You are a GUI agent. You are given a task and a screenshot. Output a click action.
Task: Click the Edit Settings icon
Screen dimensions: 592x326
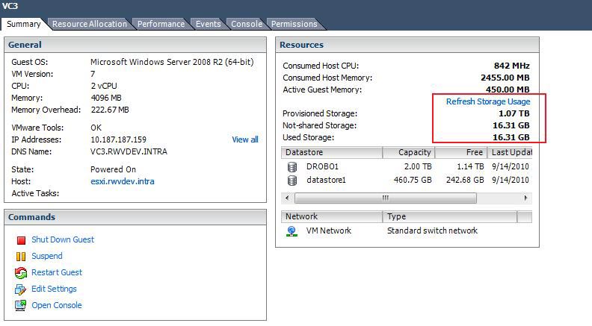21,289
